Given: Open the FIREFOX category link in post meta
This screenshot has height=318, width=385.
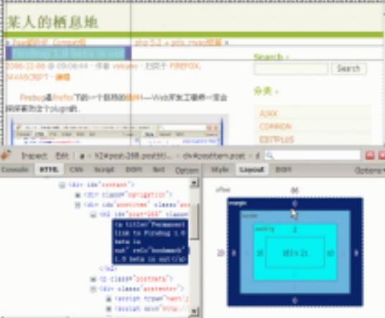Looking at the screenshot, I should point(185,66).
